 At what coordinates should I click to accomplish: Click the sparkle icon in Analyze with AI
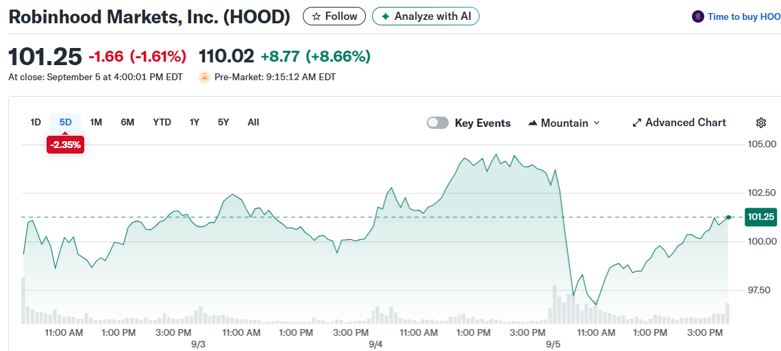385,16
